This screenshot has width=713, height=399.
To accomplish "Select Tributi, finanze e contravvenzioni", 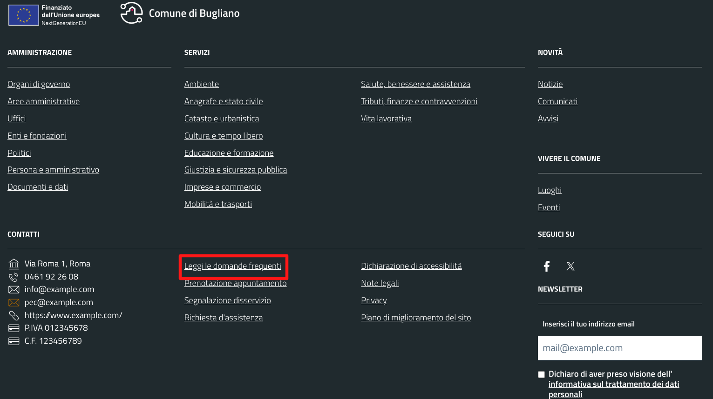I will point(419,101).
